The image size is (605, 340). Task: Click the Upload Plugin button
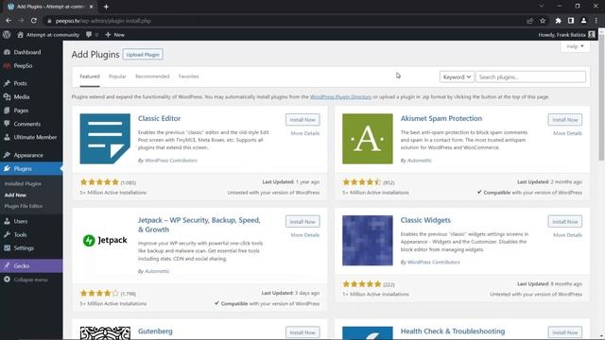point(143,55)
